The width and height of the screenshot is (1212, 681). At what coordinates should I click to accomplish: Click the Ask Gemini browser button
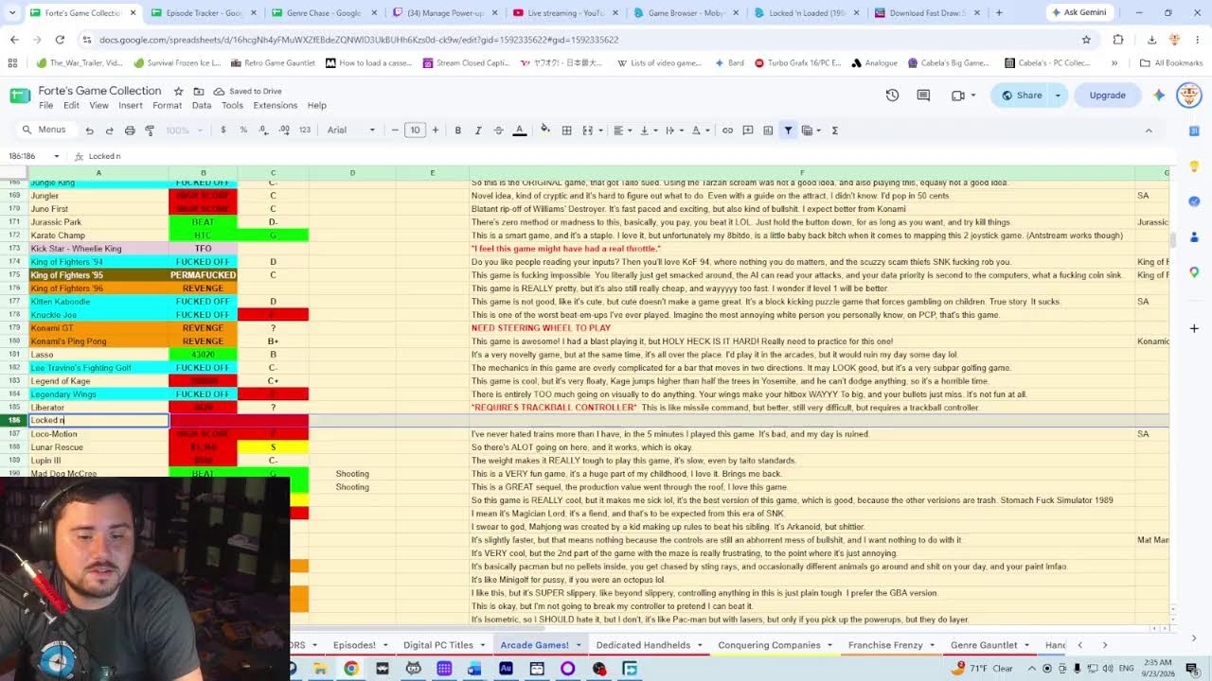1078,12
